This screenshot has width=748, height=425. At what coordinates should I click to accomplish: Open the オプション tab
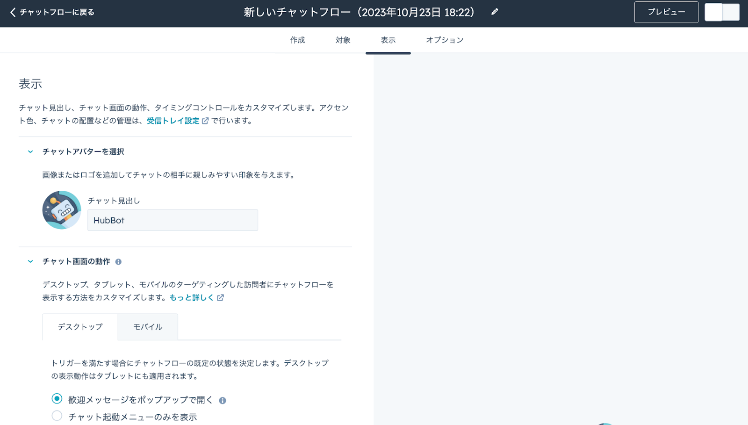[x=445, y=40]
